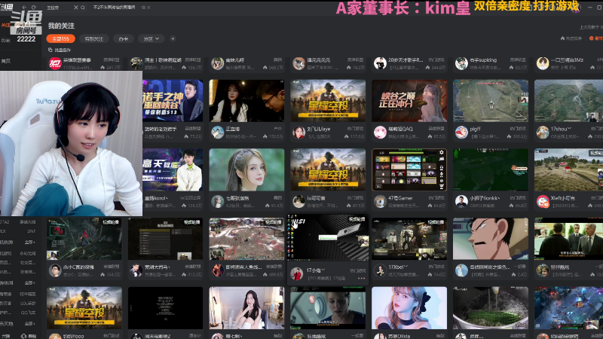Clear the search box with the X icon
Viewport: 603px width, 339px height.
[x=76, y=8]
